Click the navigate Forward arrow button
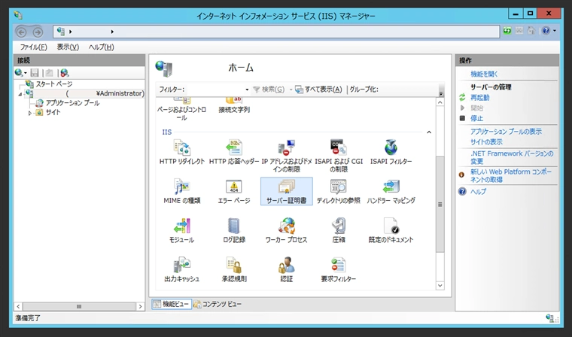572x337 pixels. (x=38, y=32)
